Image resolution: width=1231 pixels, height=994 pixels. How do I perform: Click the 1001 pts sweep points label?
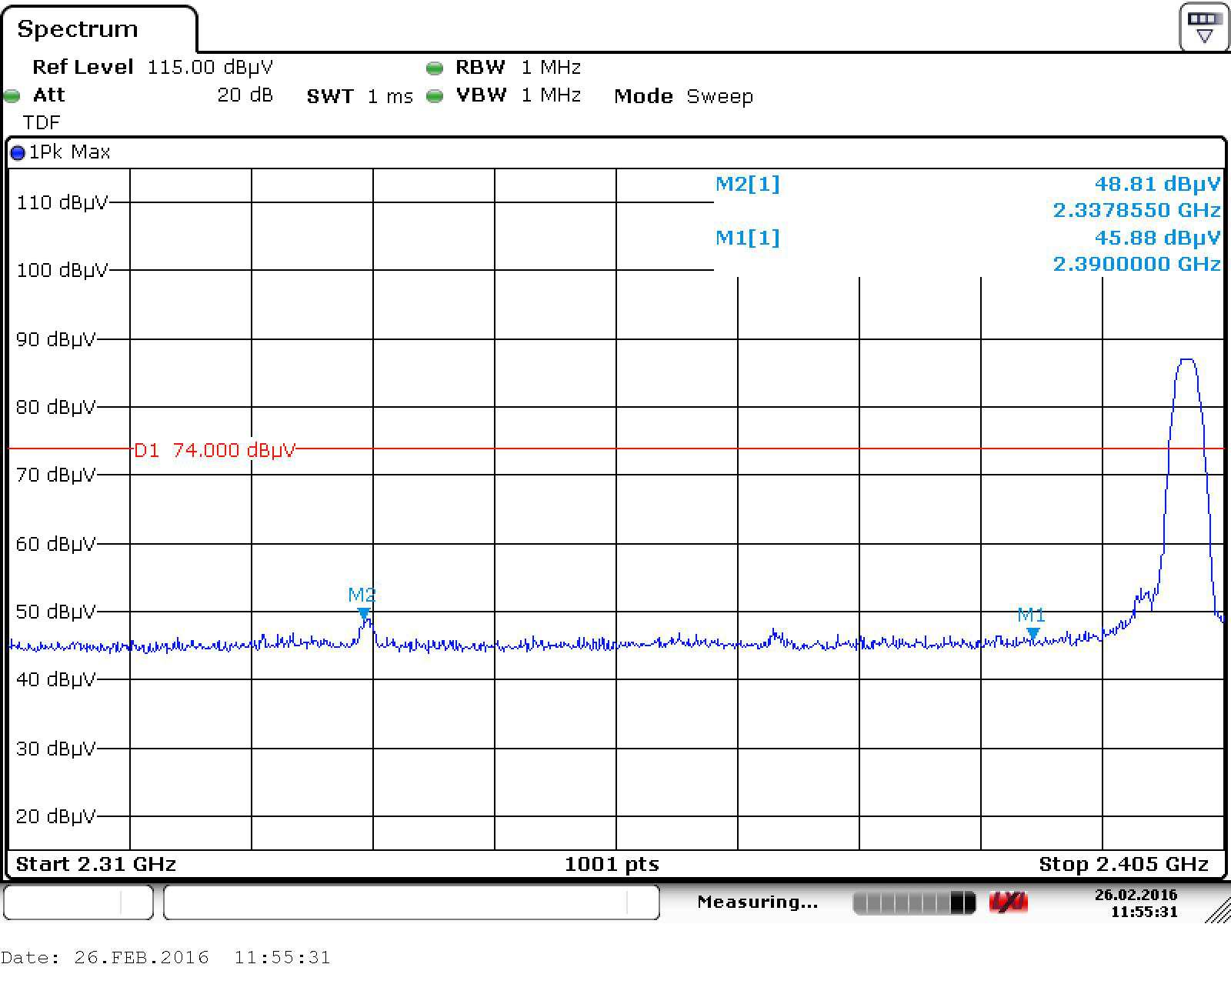click(612, 864)
